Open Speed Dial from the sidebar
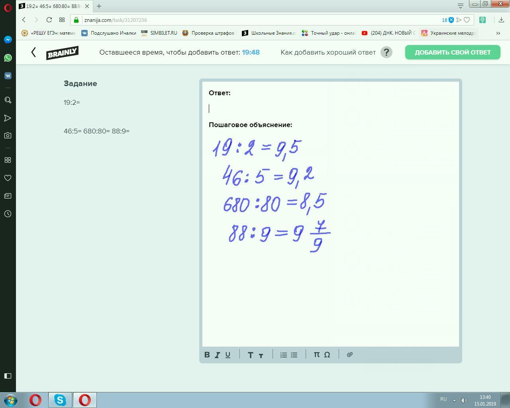This screenshot has width=510, height=408. (x=8, y=160)
